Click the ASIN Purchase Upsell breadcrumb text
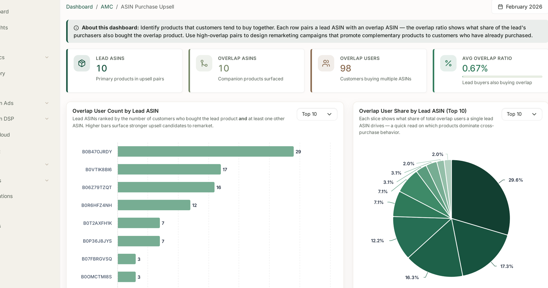Viewport: 548px width, 288px height. 147,7
